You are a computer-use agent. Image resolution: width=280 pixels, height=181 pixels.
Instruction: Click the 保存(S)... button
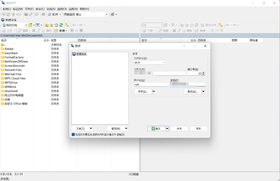click(x=143, y=92)
